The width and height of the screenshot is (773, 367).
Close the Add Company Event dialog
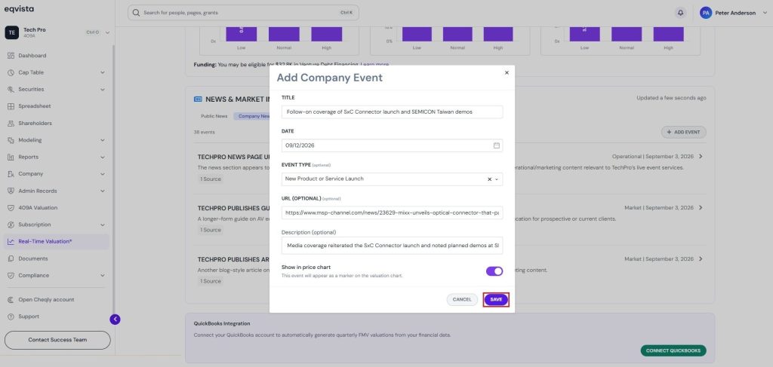[x=507, y=72]
